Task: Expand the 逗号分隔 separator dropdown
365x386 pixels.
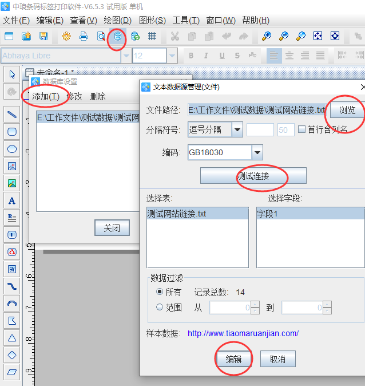Action: click(237, 129)
